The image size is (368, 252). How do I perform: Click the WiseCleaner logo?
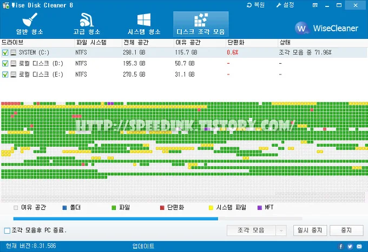click(326, 28)
